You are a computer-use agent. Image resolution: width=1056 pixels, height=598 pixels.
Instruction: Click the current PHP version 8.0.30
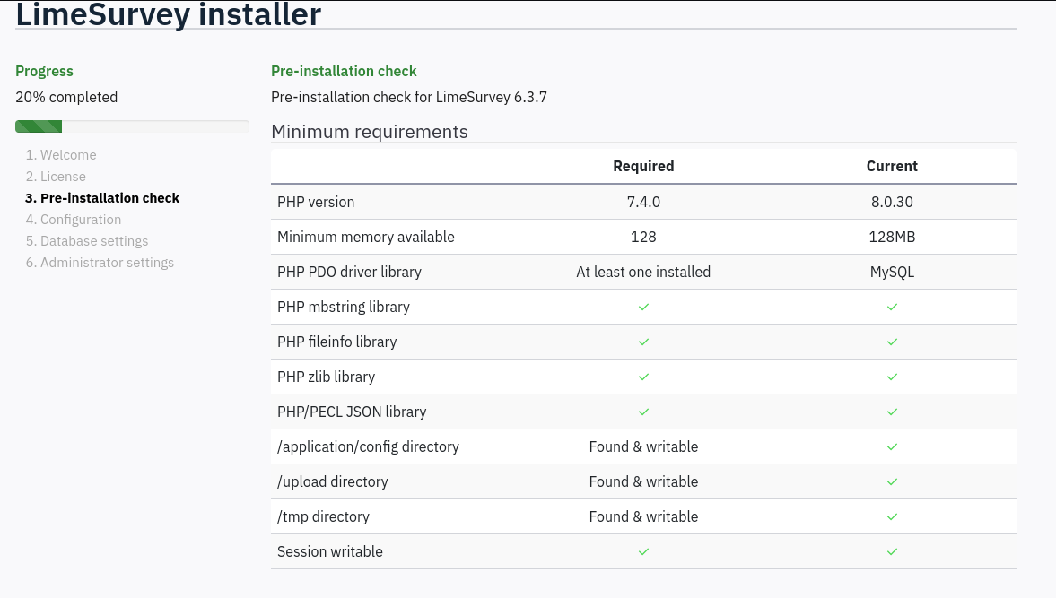(x=892, y=202)
